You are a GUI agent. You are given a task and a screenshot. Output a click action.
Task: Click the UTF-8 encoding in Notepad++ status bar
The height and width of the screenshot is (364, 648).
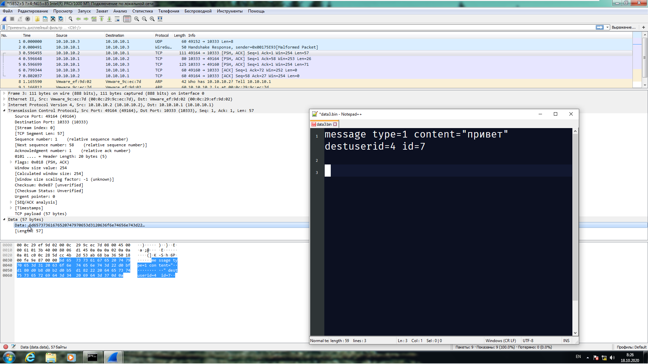point(528,341)
